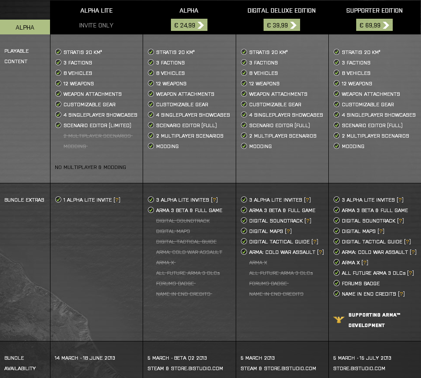Image resolution: width=421 pixels, height=378 pixels.
Task: Click the PLAYABLE CONTENT row label
Action: [17, 56]
